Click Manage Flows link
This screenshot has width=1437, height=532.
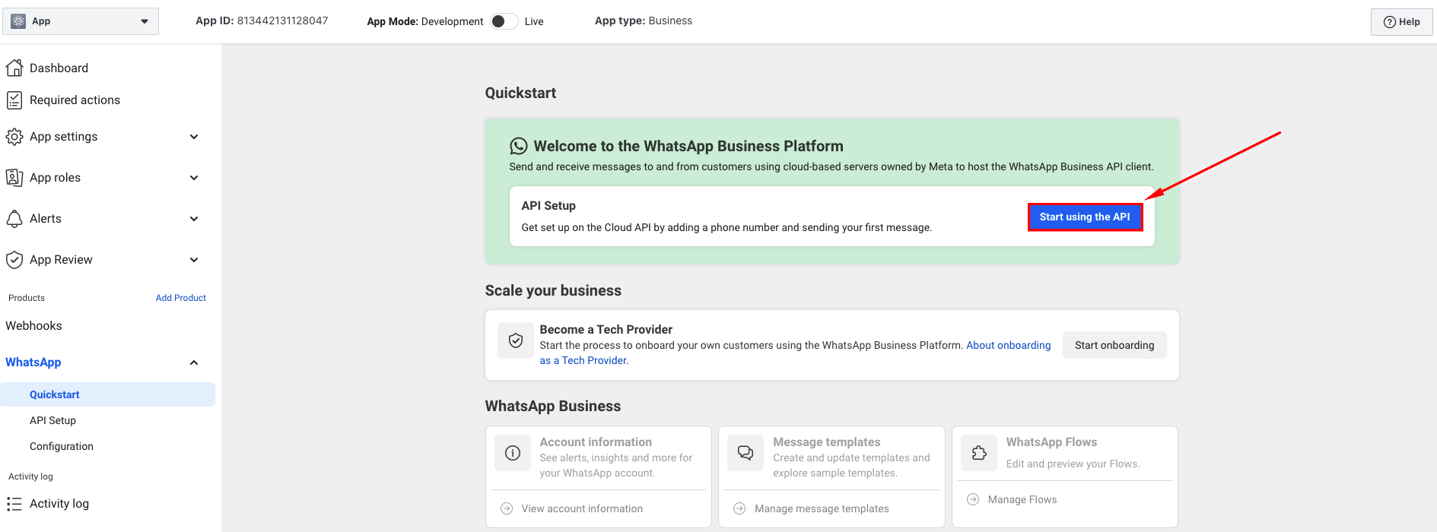(1022, 500)
